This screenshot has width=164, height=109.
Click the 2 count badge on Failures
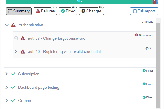pyautogui.click(x=53, y=7)
